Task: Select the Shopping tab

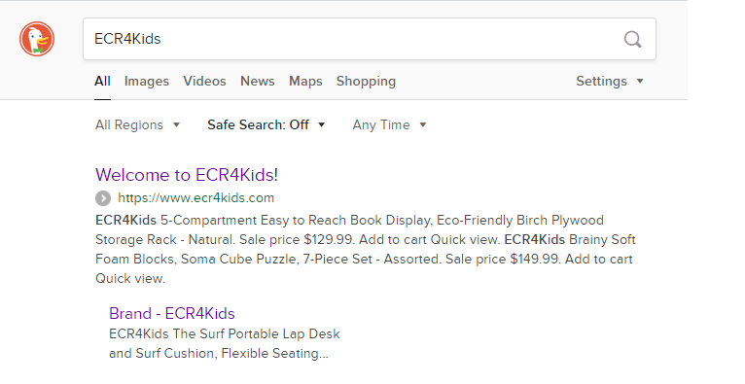Action: (366, 81)
